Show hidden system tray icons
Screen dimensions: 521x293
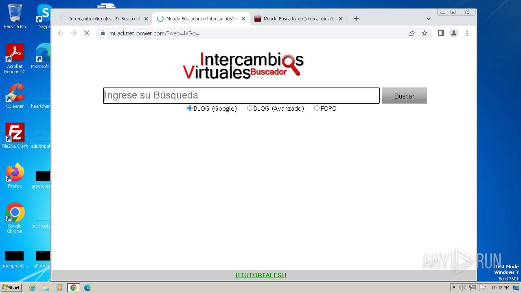[x=454, y=287]
